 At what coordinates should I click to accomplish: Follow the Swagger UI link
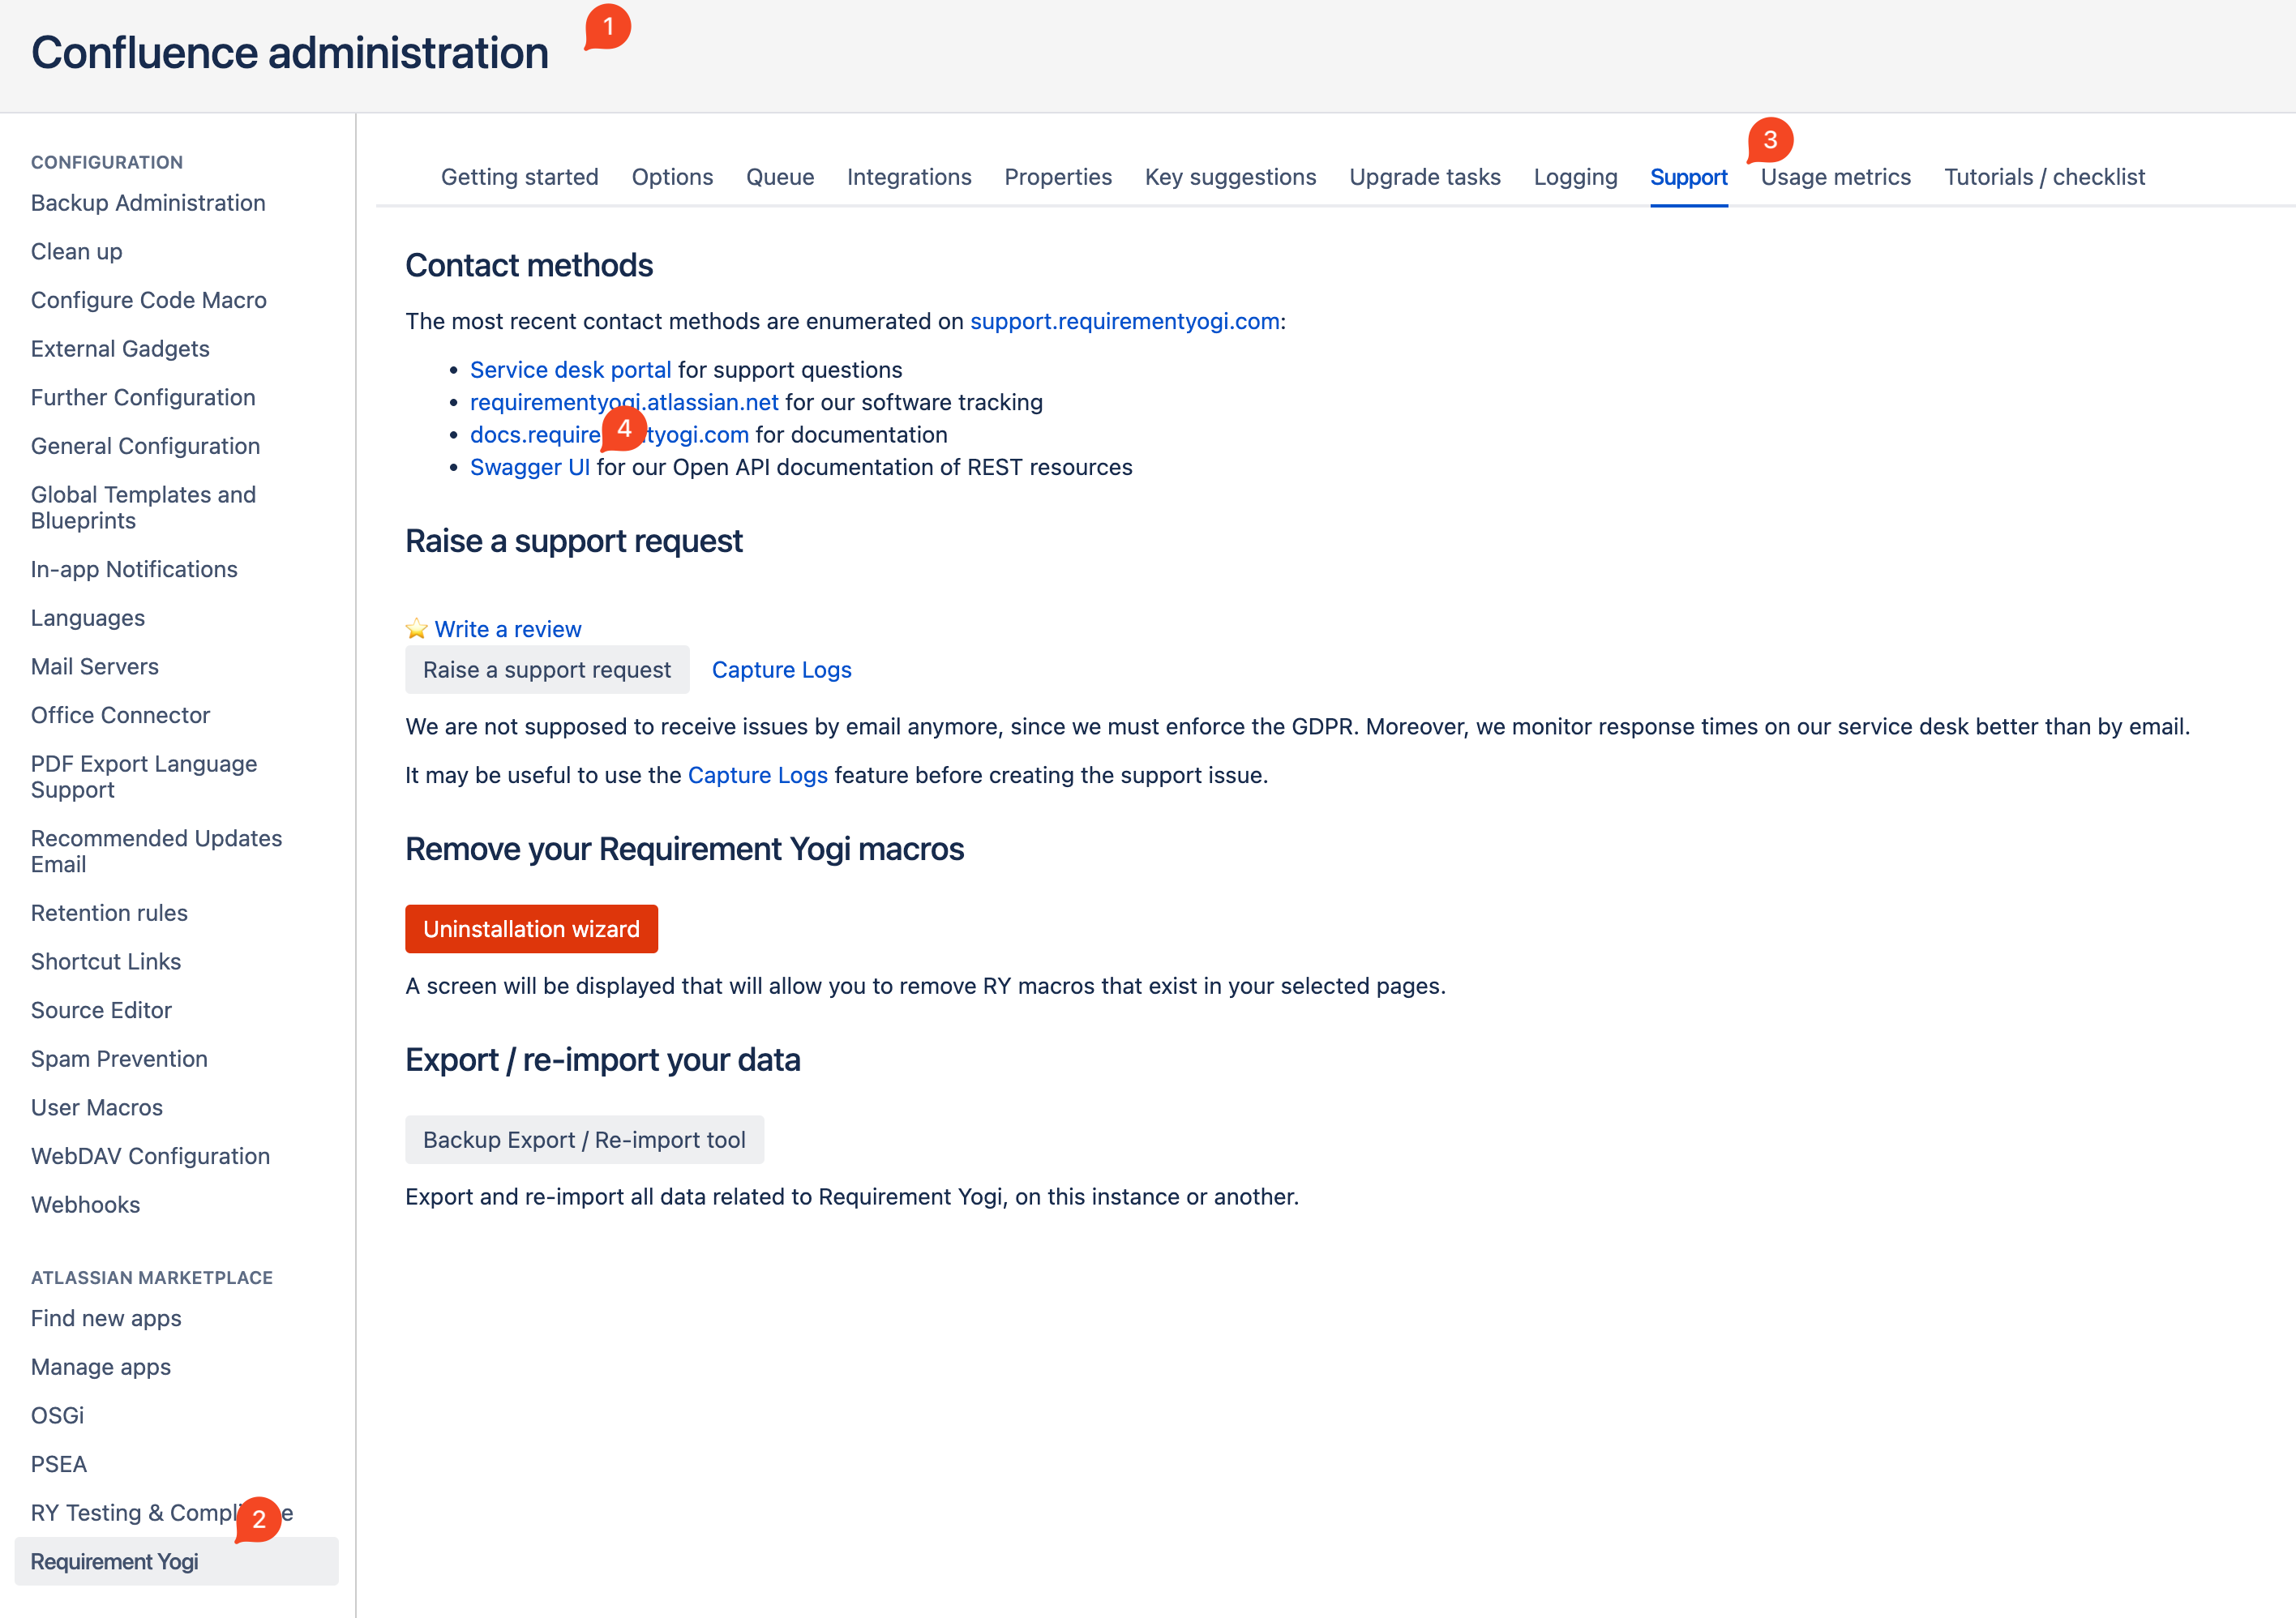pyautogui.click(x=530, y=467)
